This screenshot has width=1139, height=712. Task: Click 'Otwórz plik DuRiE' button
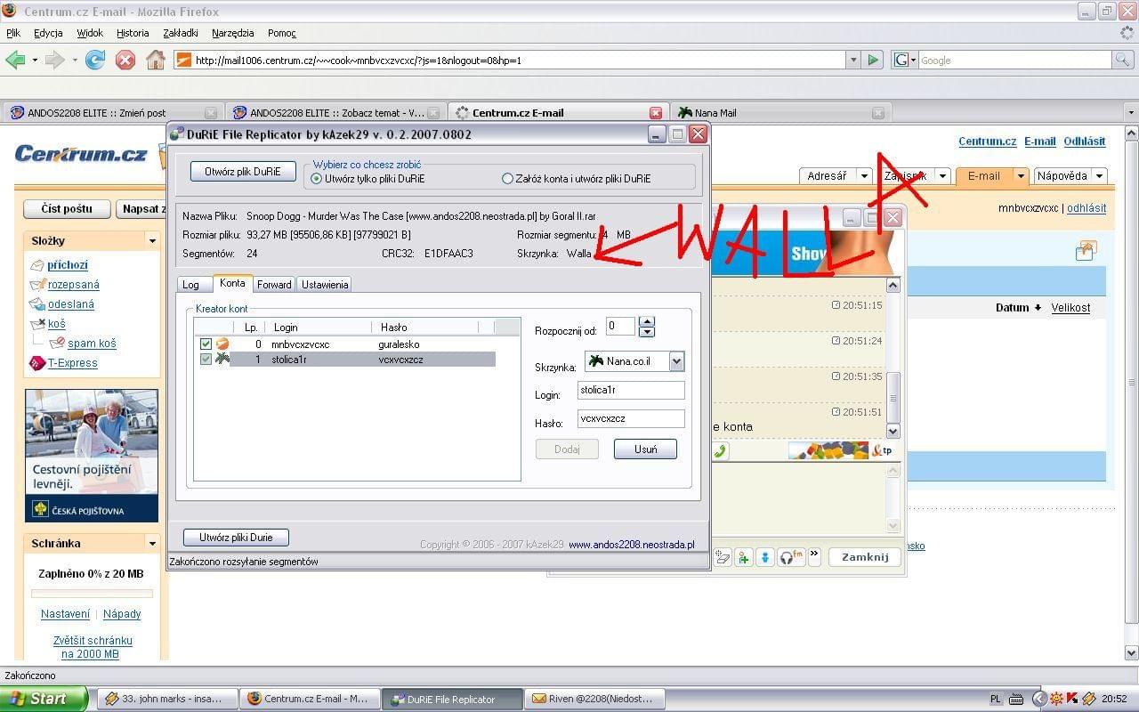243,172
